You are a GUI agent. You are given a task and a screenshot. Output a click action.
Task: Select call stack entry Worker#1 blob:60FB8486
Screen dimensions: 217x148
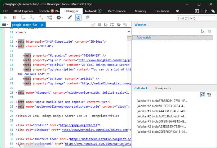pyautogui.click(x=162, y=121)
